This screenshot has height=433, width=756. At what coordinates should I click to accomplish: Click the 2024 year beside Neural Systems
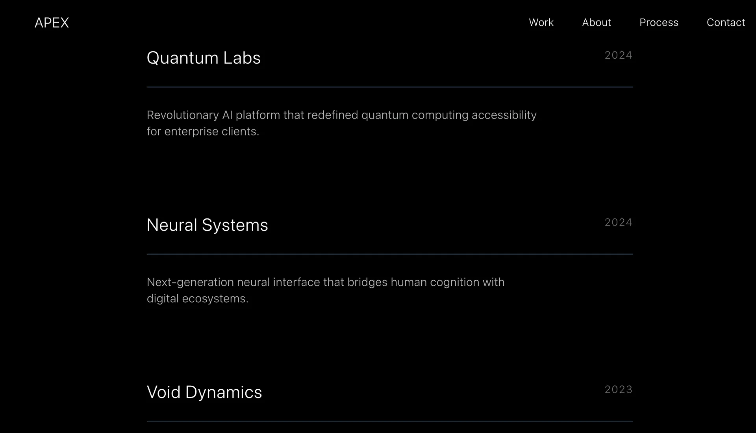click(618, 222)
